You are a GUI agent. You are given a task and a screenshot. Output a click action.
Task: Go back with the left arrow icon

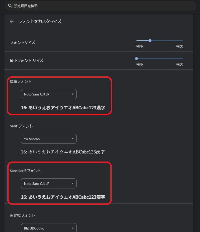pyautogui.click(x=12, y=21)
